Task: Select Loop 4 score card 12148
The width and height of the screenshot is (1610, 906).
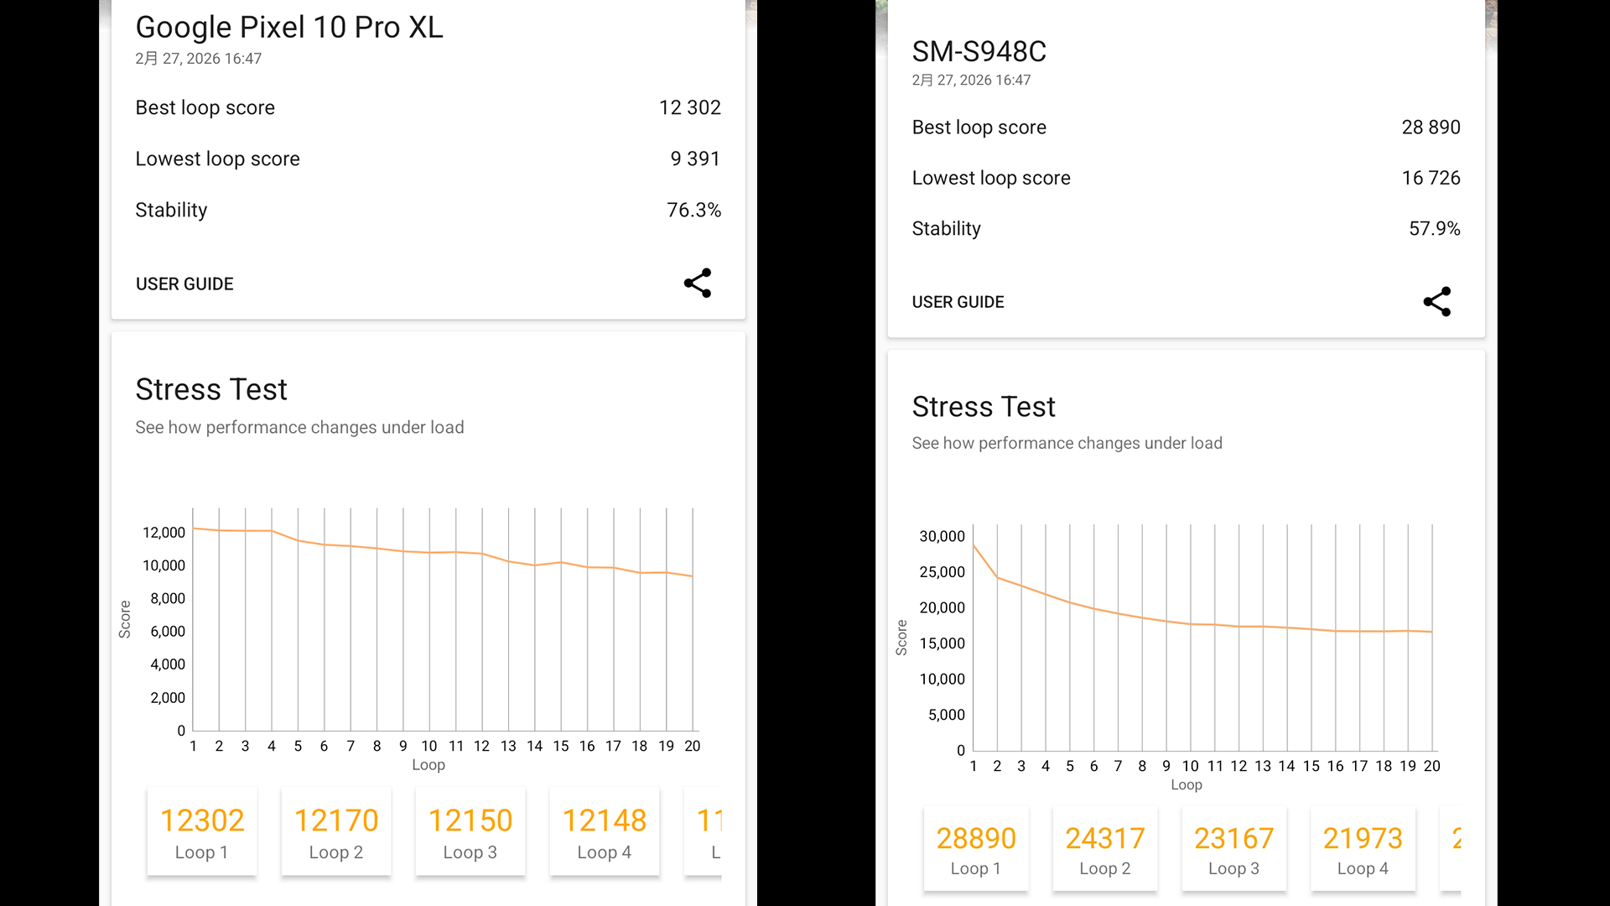Action: click(604, 832)
